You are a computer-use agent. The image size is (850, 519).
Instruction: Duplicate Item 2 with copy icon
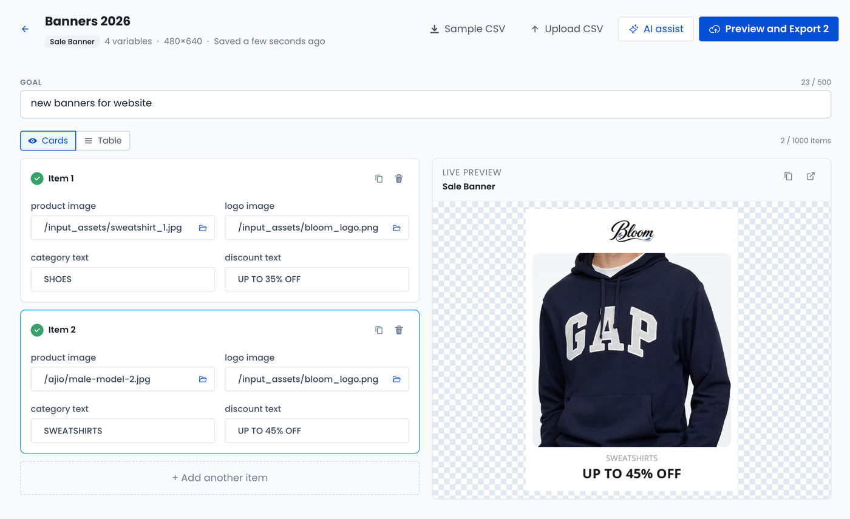[x=379, y=330]
